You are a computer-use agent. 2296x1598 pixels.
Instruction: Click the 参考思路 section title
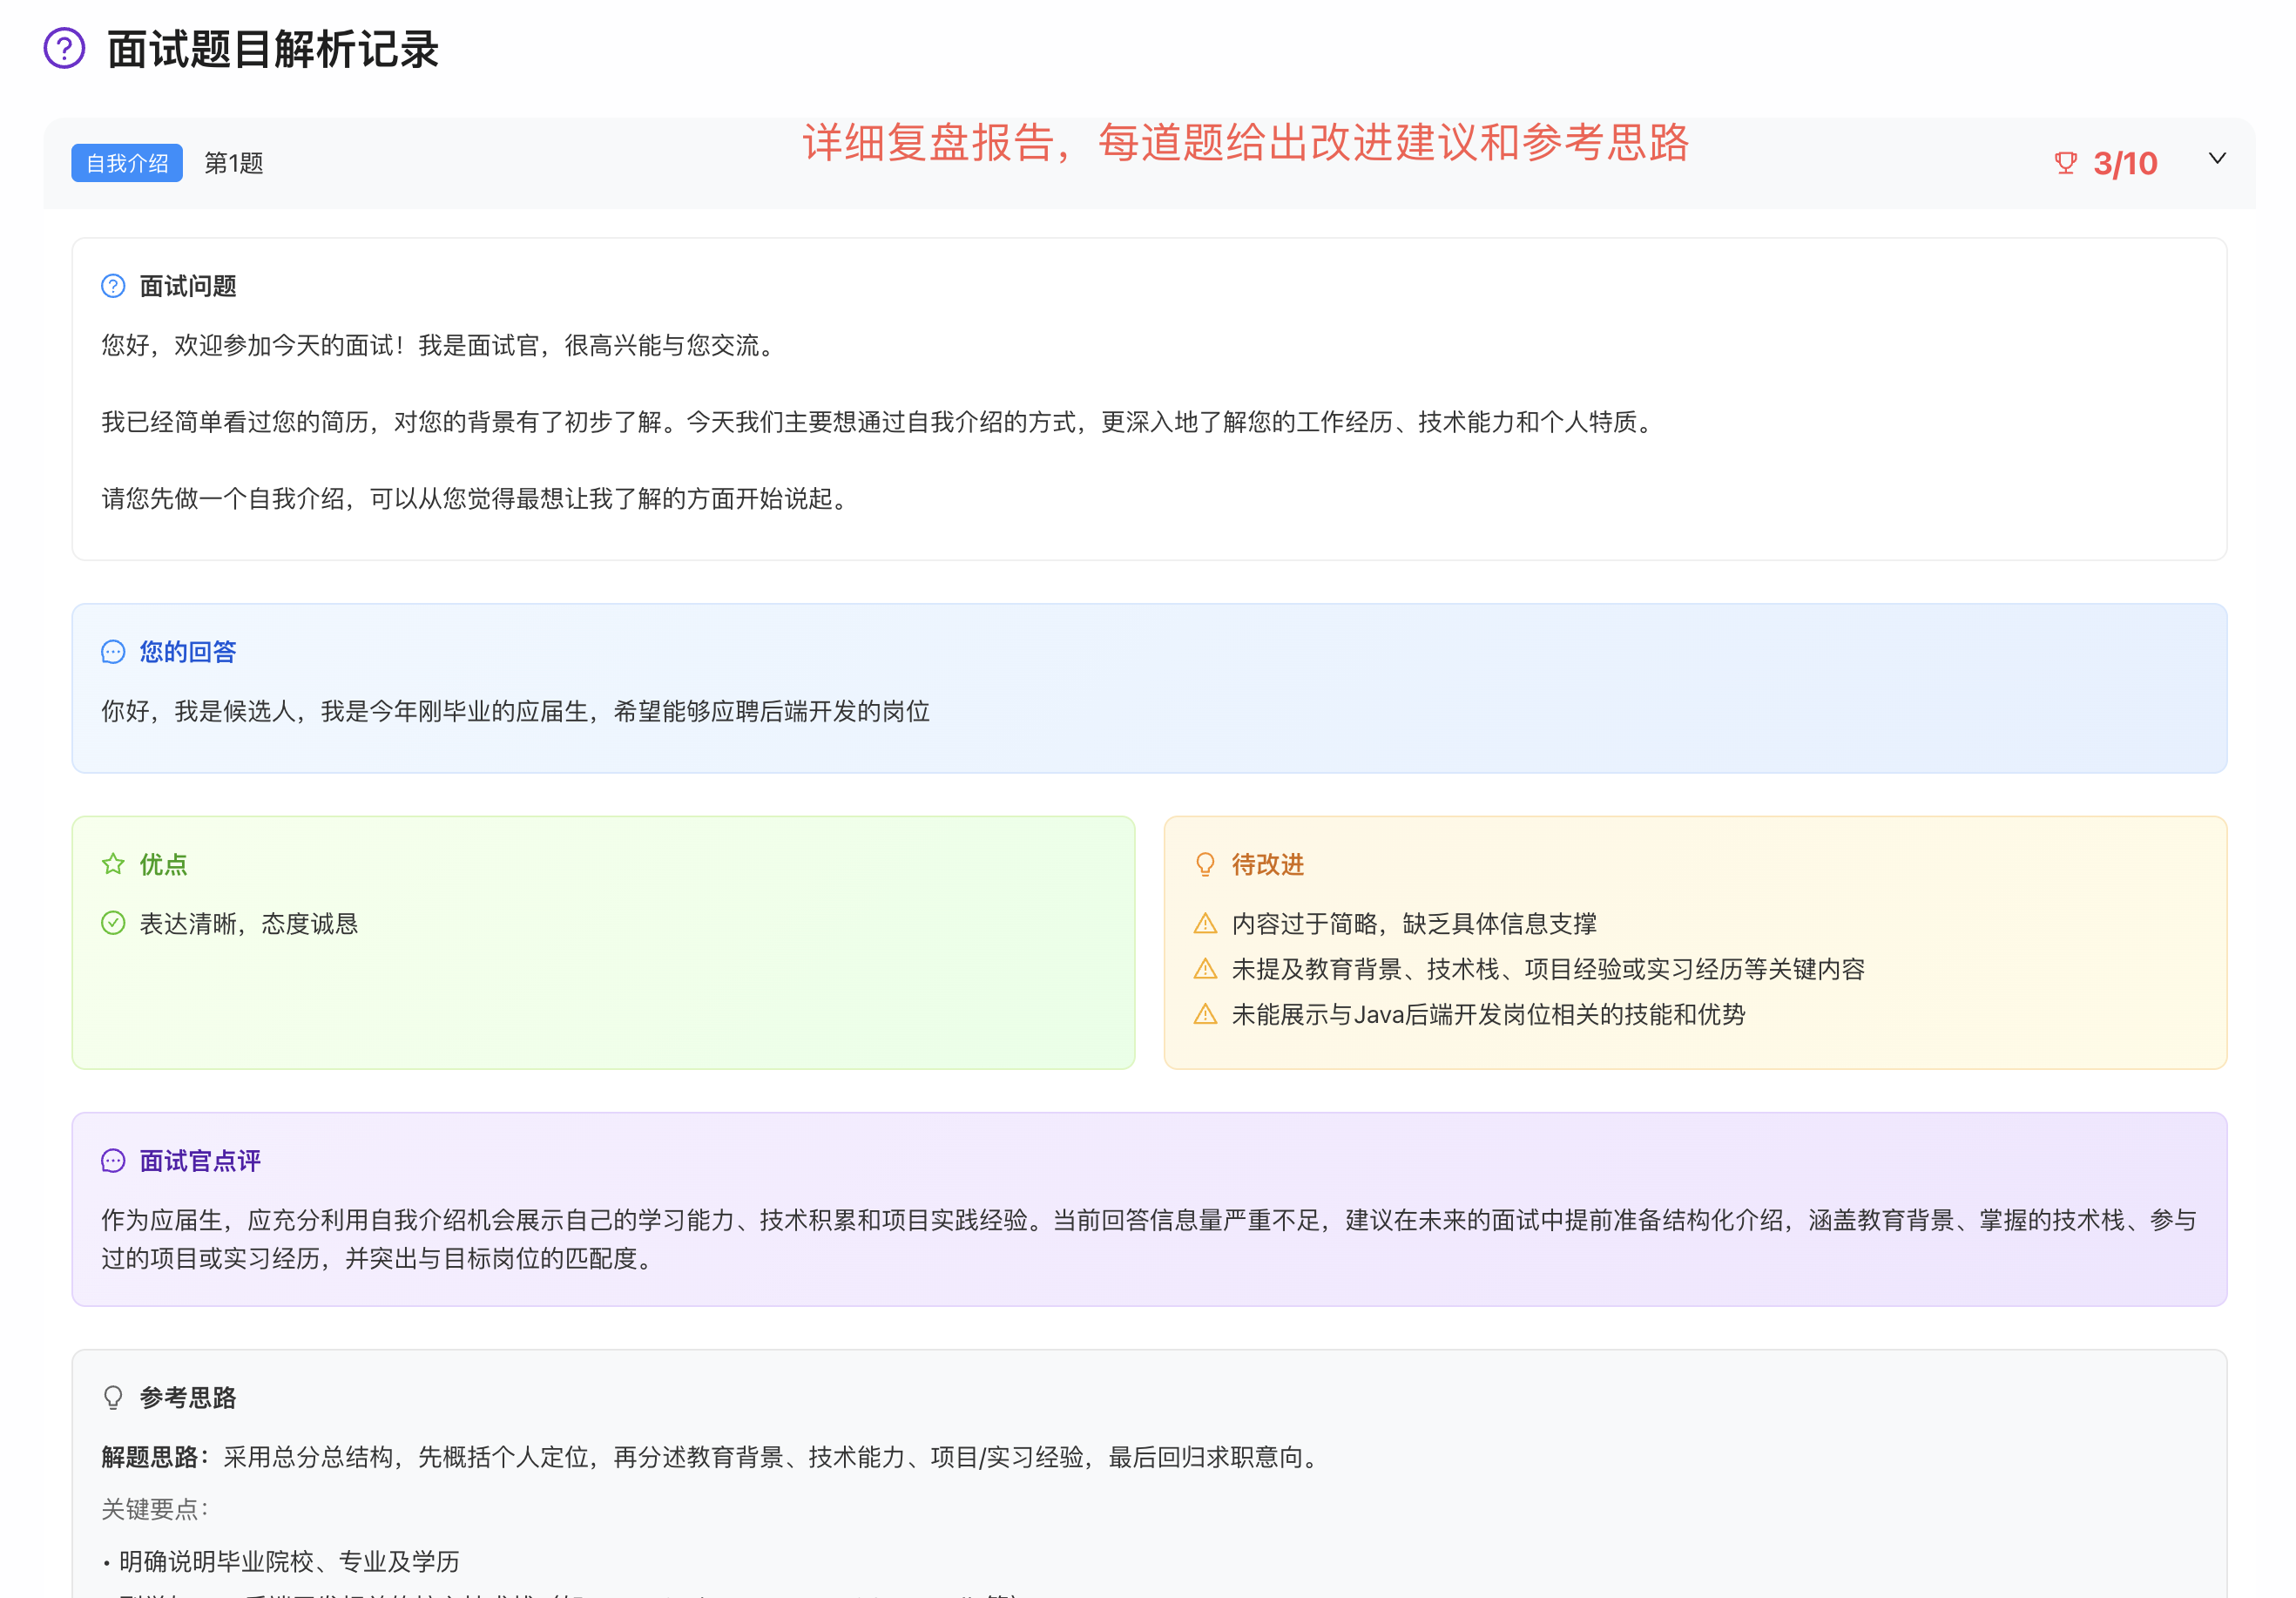click(188, 1398)
